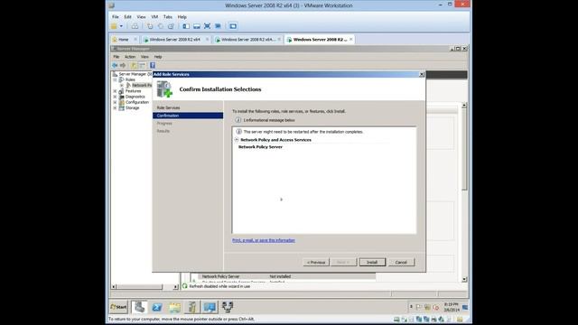Open Windows Explorer from the taskbar

174,307
